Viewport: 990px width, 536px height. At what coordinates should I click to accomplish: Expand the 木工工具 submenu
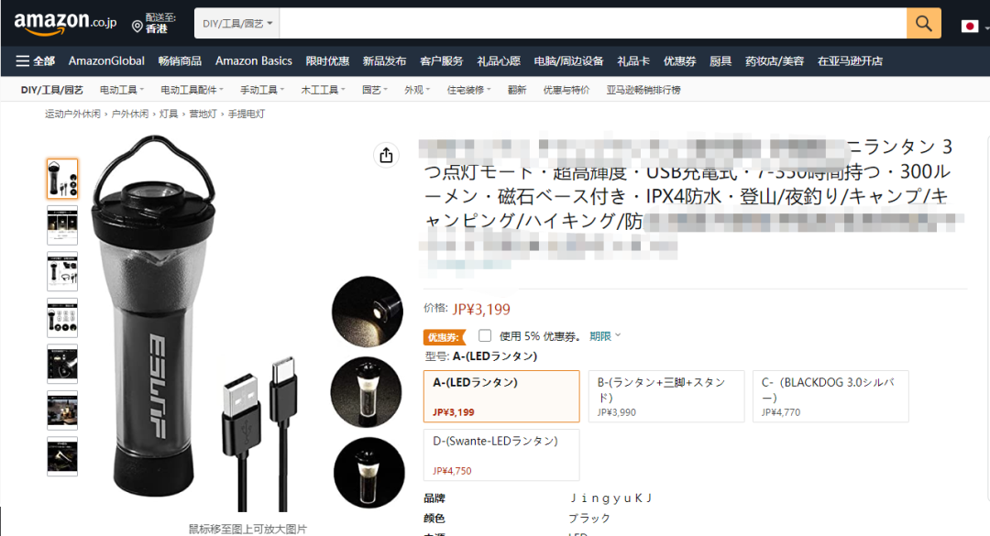pyautogui.click(x=324, y=90)
